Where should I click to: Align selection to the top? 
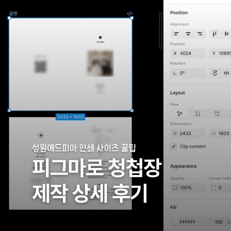215,34
